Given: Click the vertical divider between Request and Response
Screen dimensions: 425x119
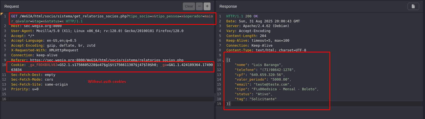Looking at the screenshot, I should [215, 98].
